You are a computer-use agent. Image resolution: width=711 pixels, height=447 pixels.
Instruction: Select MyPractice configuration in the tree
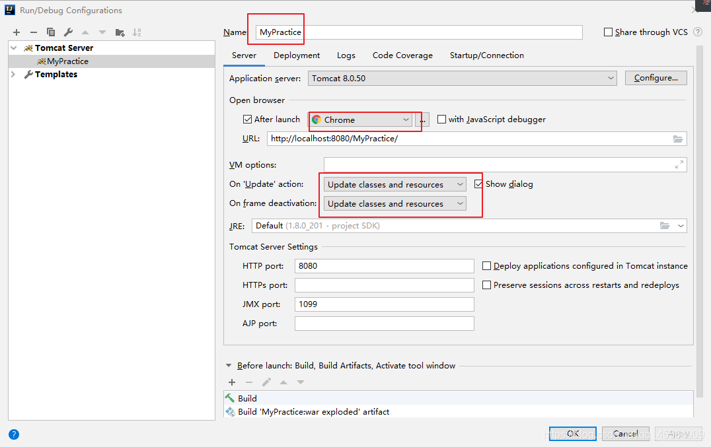[112, 61]
